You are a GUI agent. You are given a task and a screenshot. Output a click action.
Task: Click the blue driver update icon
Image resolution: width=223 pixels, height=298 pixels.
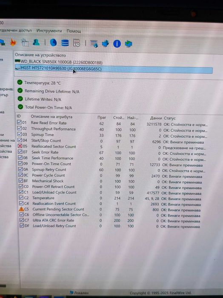[106, 43]
